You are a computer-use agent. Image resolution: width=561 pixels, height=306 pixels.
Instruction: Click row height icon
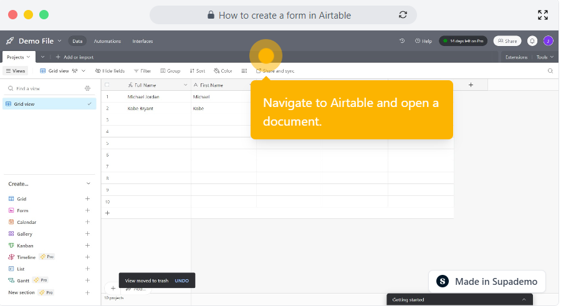click(x=244, y=71)
